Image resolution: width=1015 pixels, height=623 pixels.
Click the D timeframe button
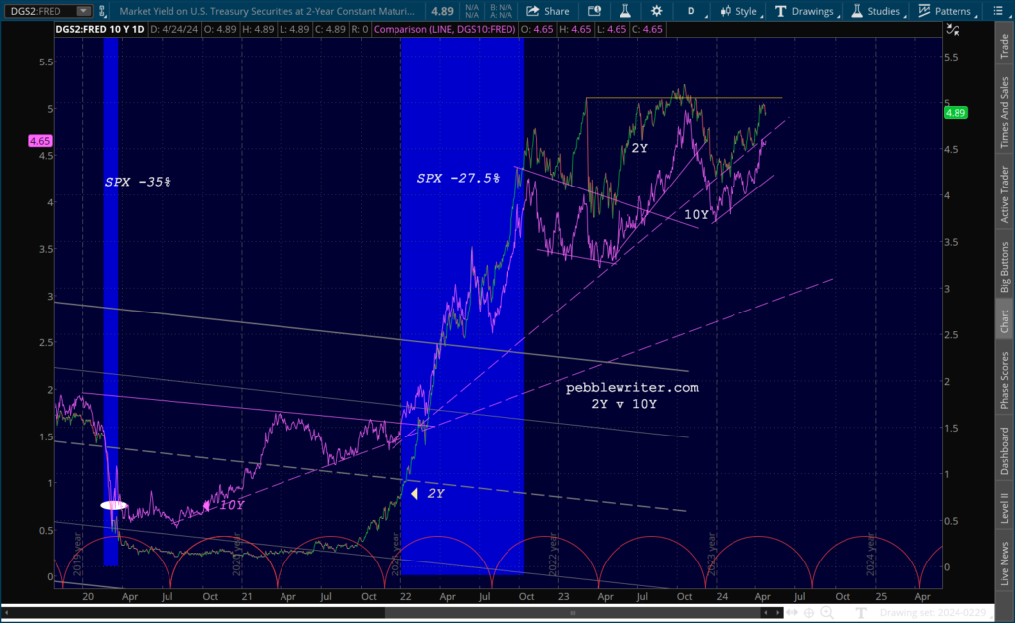point(691,11)
